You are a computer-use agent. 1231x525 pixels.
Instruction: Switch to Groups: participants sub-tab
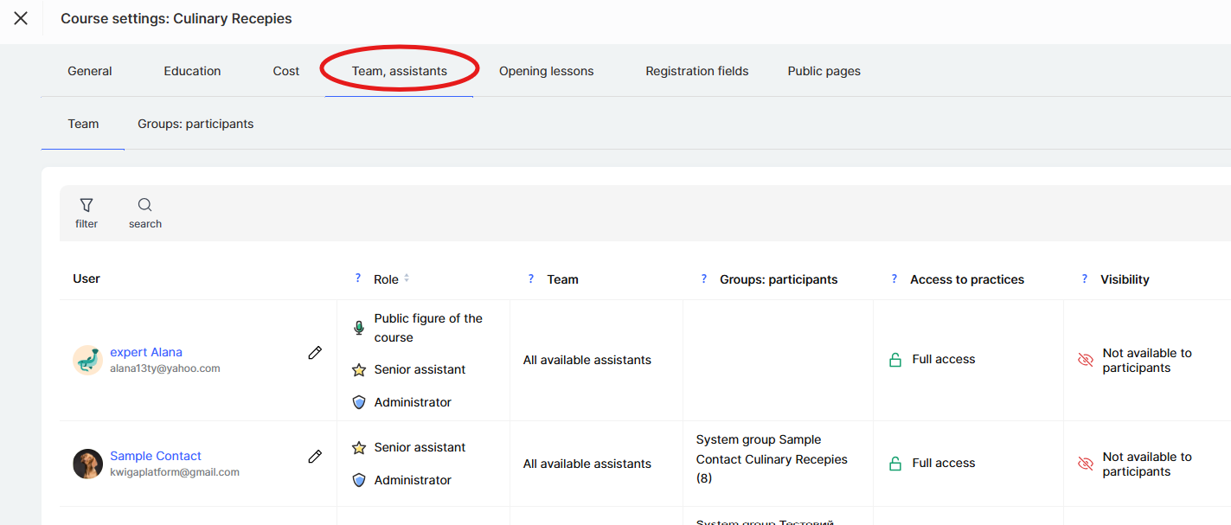coord(196,124)
